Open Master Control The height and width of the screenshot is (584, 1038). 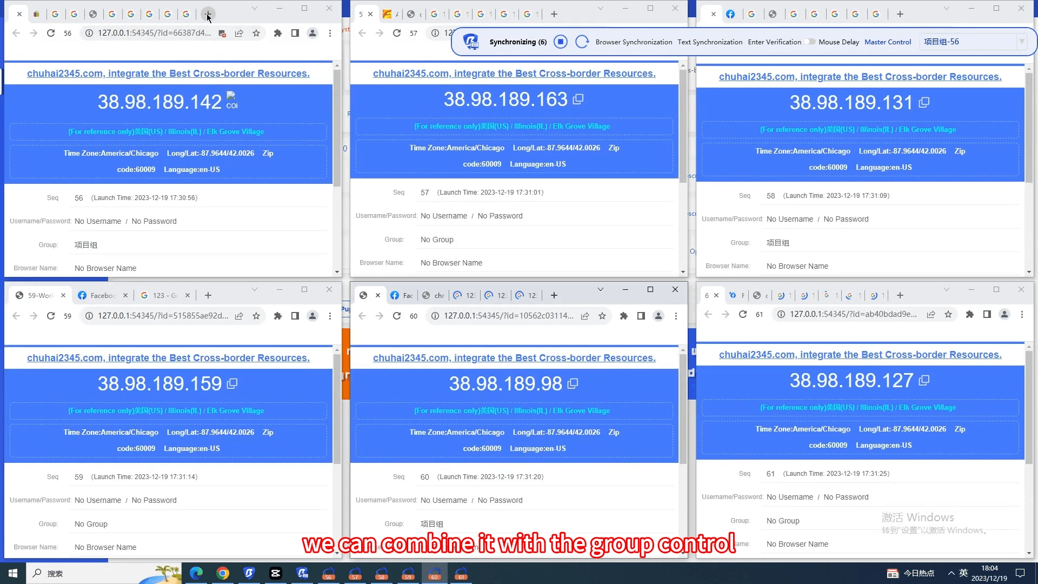(888, 42)
